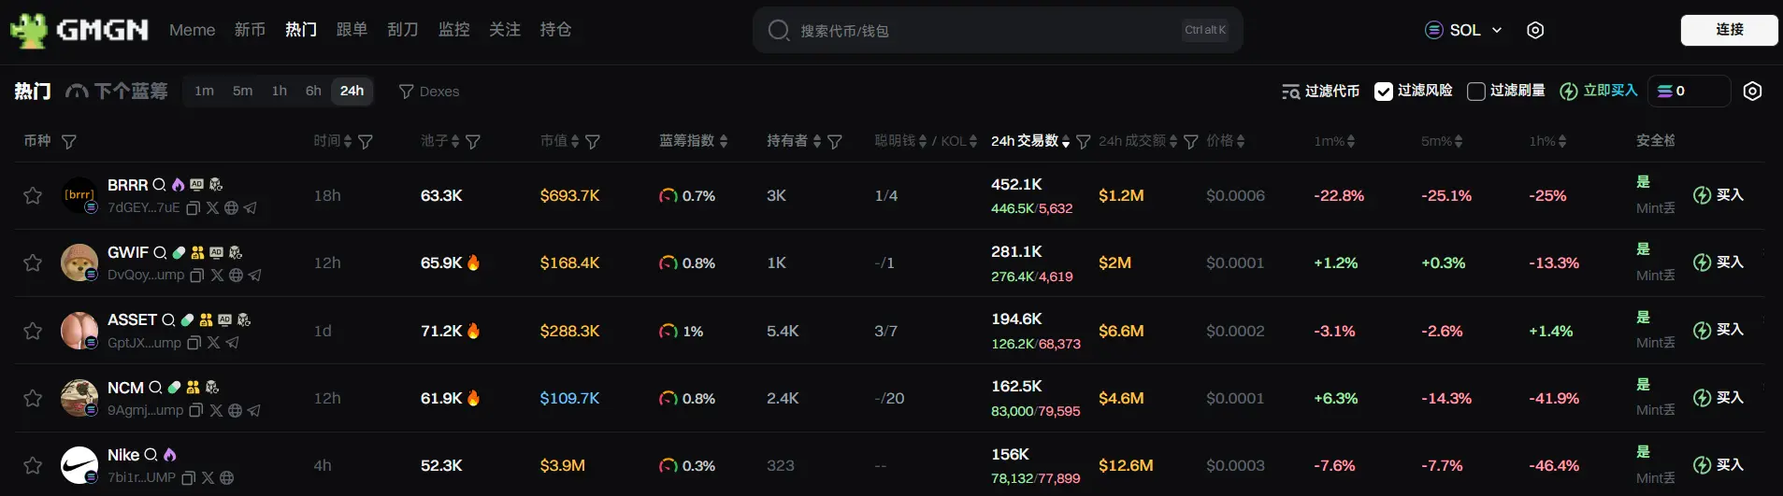Enable the 过滤刷量 checkbox
This screenshot has width=1783, height=496.
[1476, 92]
